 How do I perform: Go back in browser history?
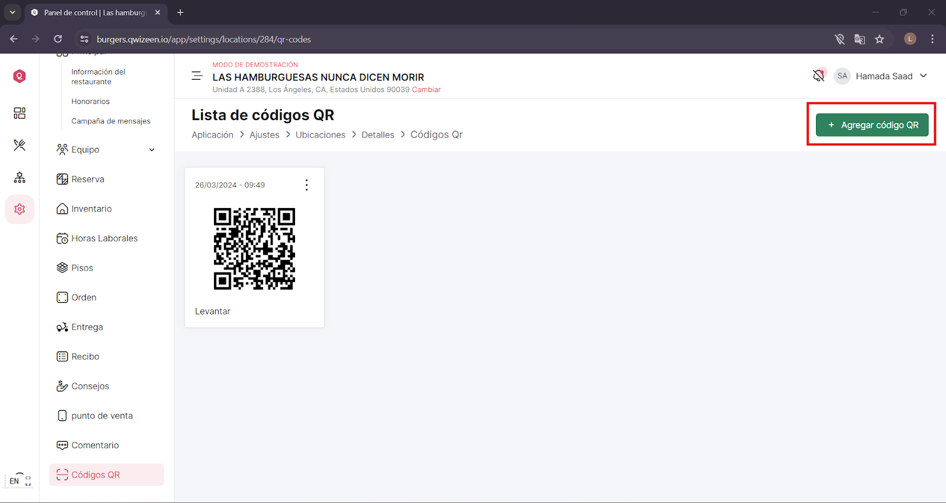[14, 39]
